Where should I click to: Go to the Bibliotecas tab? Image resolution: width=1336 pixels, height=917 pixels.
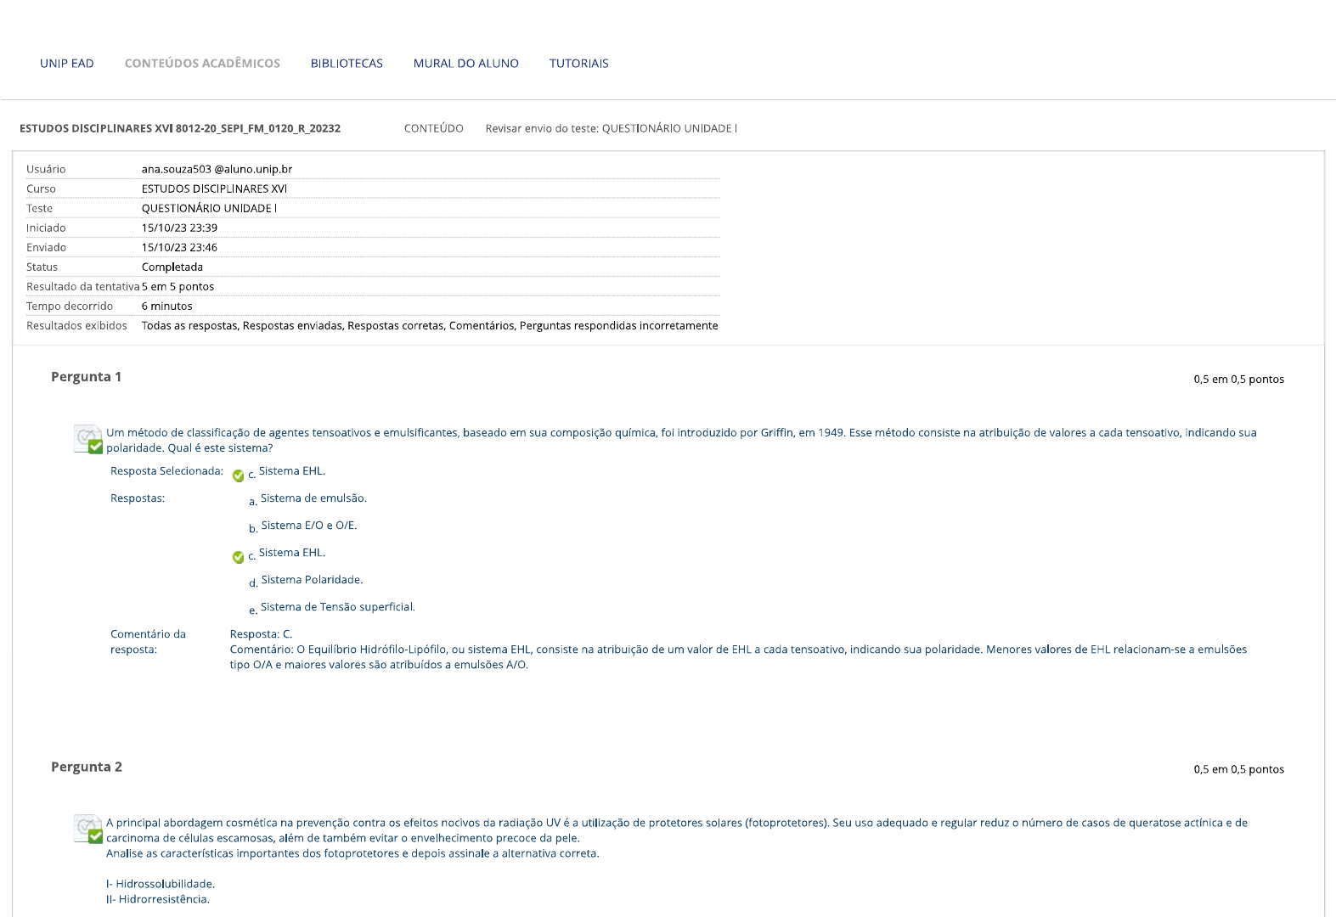(x=347, y=64)
